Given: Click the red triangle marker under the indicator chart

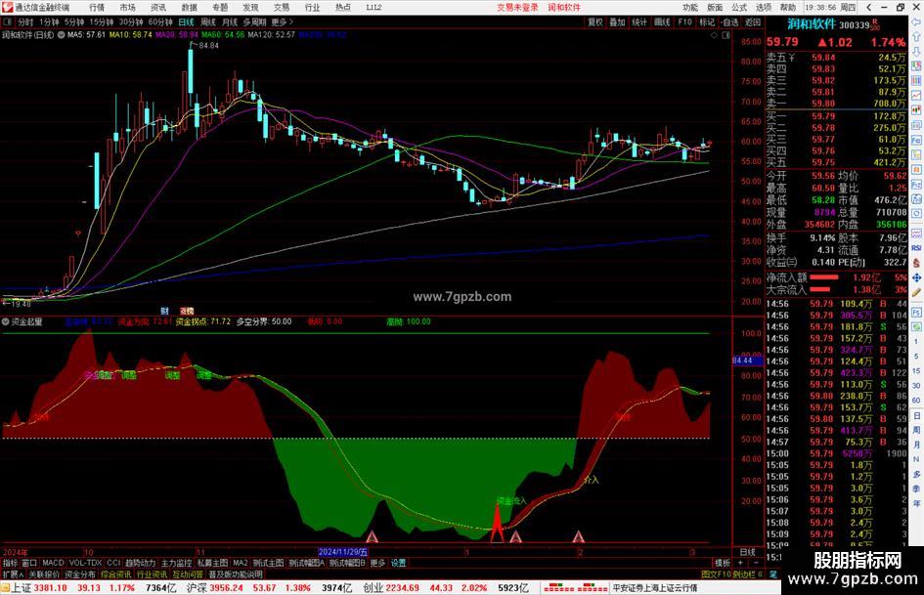Looking at the screenshot, I should point(497,522).
